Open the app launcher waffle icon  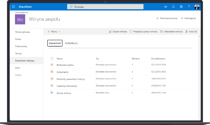14,7
